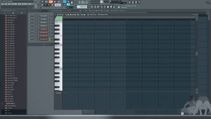The height and width of the screenshot is (119, 211).
Task: Click the download content library icon
Action: [119, 7]
